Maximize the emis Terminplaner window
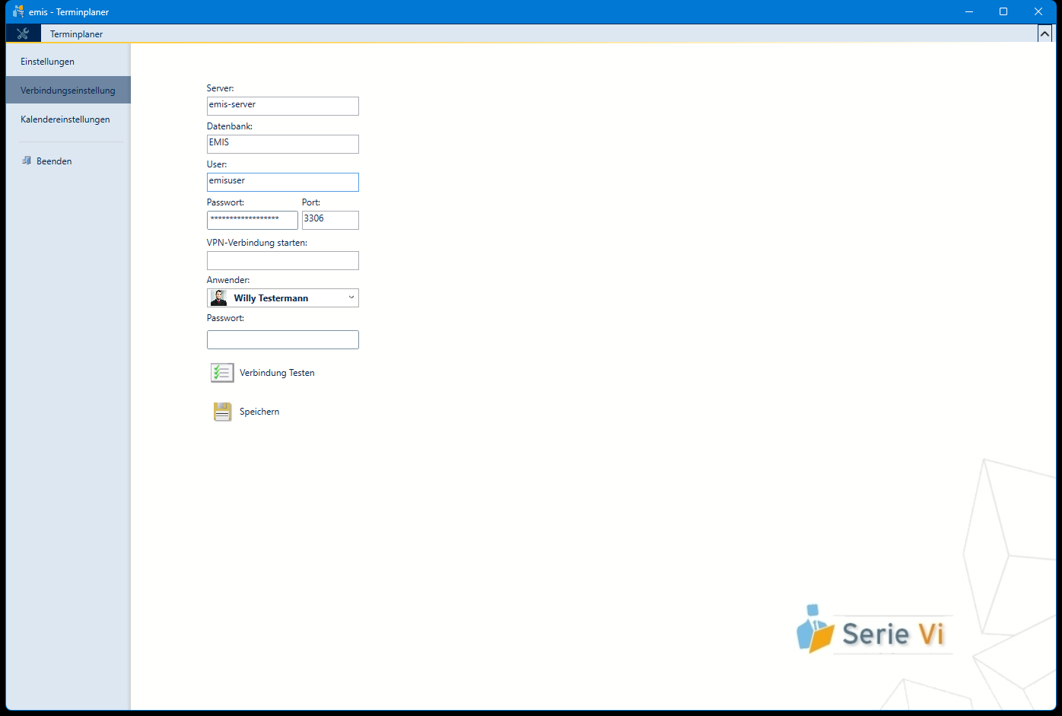The width and height of the screenshot is (1062, 716). [1003, 11]
